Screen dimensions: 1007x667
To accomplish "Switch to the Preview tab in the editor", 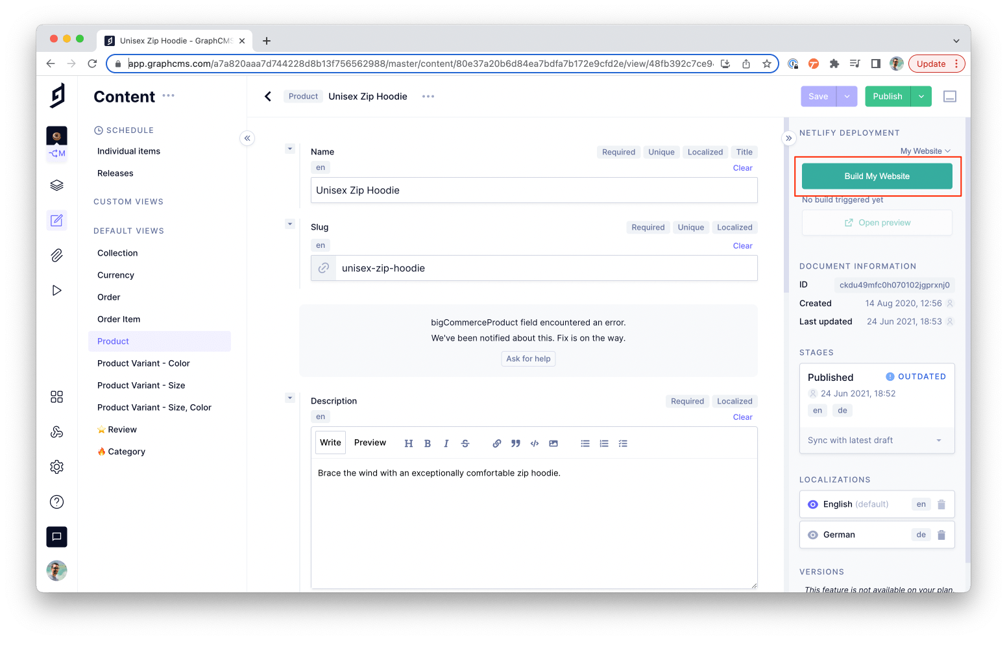I will 370,443.
